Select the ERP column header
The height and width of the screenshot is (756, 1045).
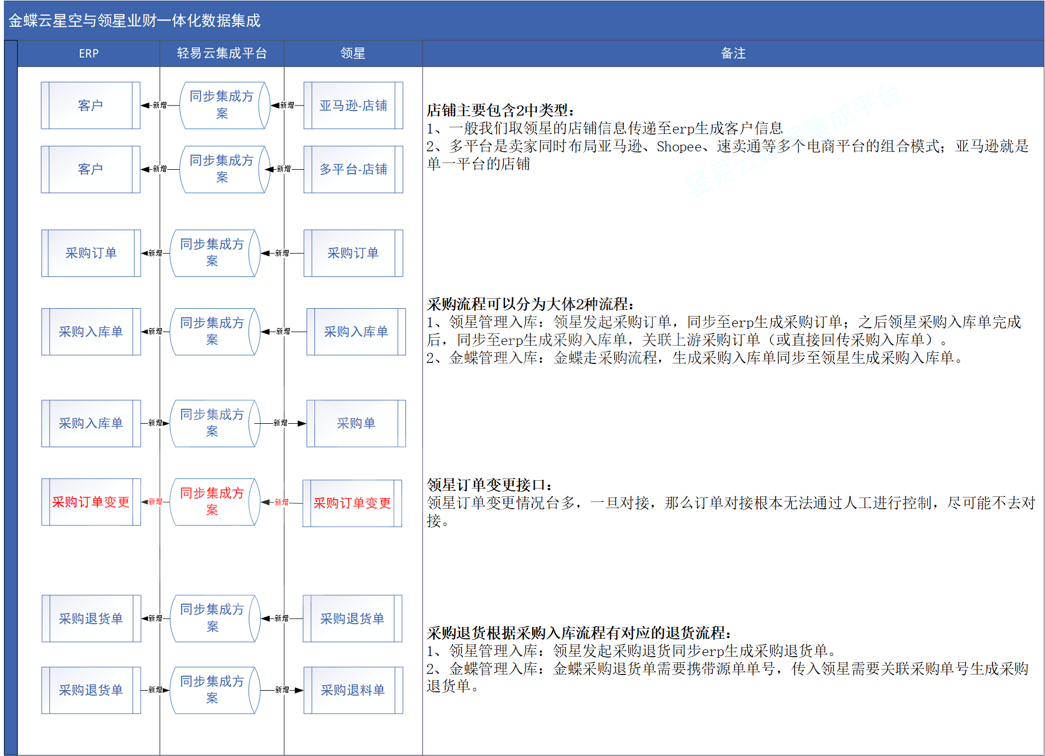[89, 54]
